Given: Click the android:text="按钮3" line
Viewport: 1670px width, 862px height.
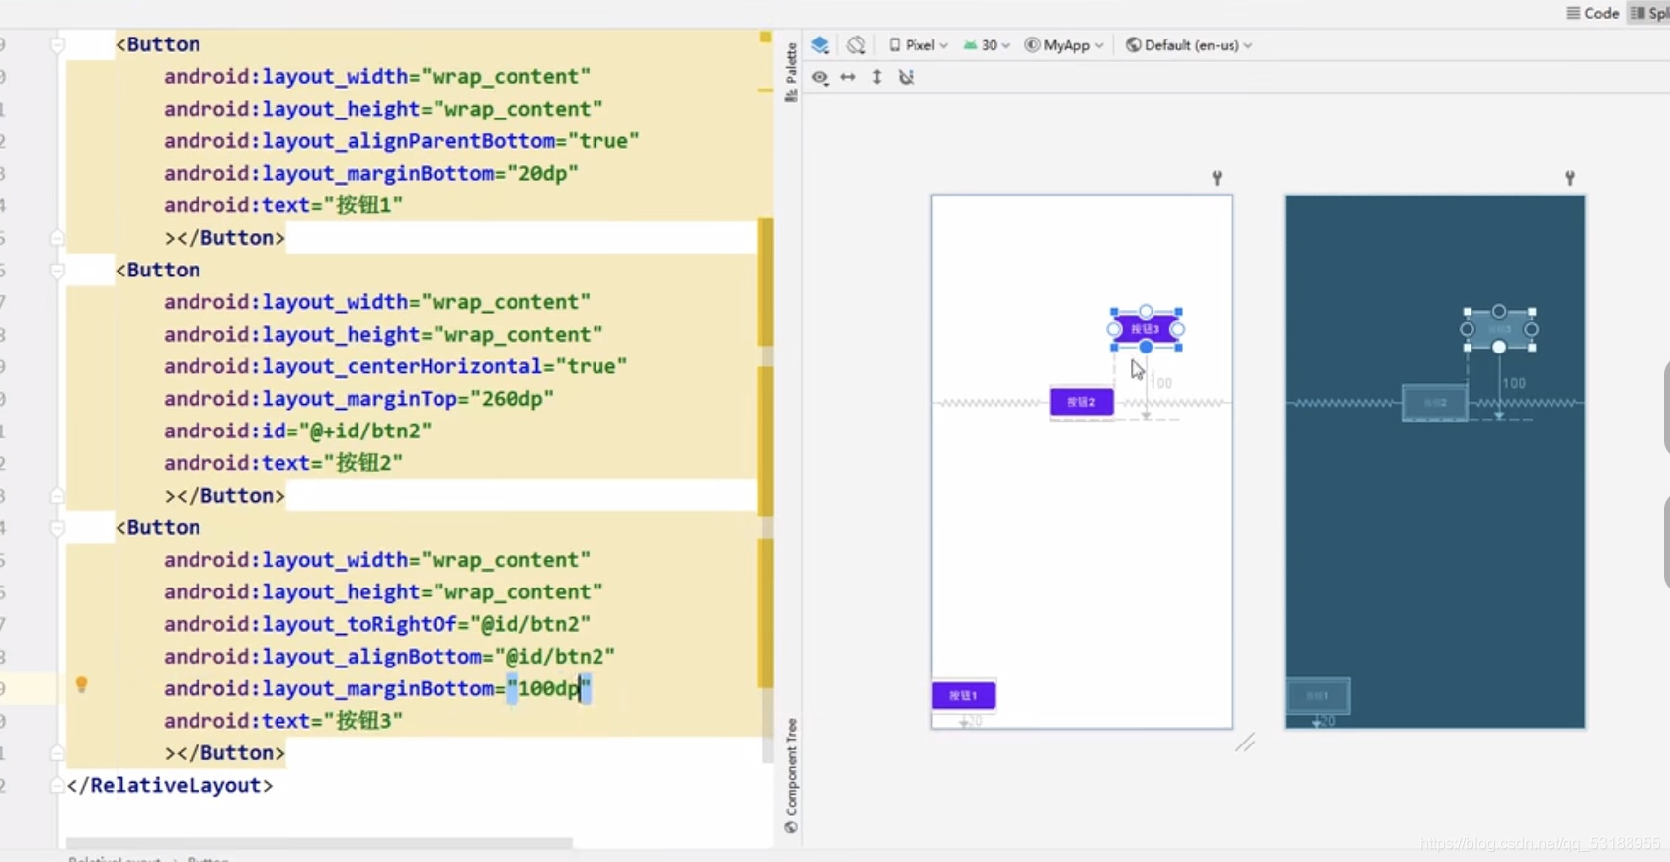Looking at the screenshot, I should point(283,721).
